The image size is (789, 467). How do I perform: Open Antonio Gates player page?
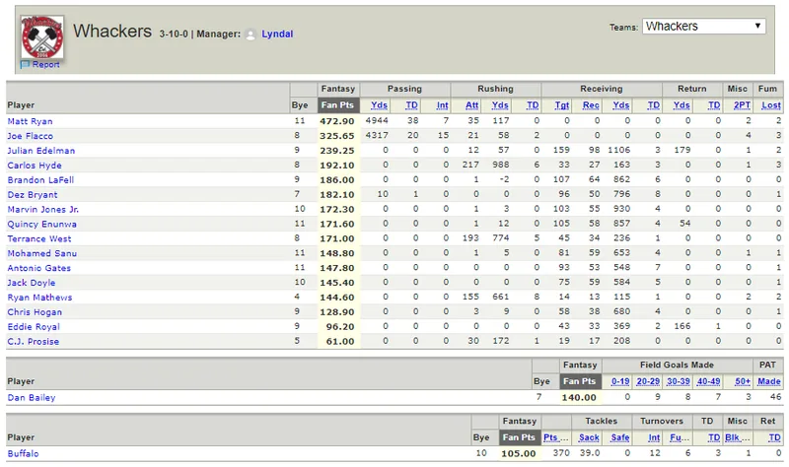pyautogui.click(x=38, y=268)
